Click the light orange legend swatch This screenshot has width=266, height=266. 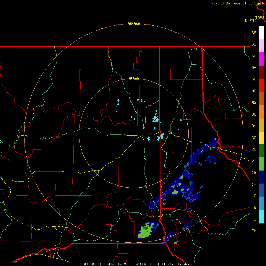[261, 111]
